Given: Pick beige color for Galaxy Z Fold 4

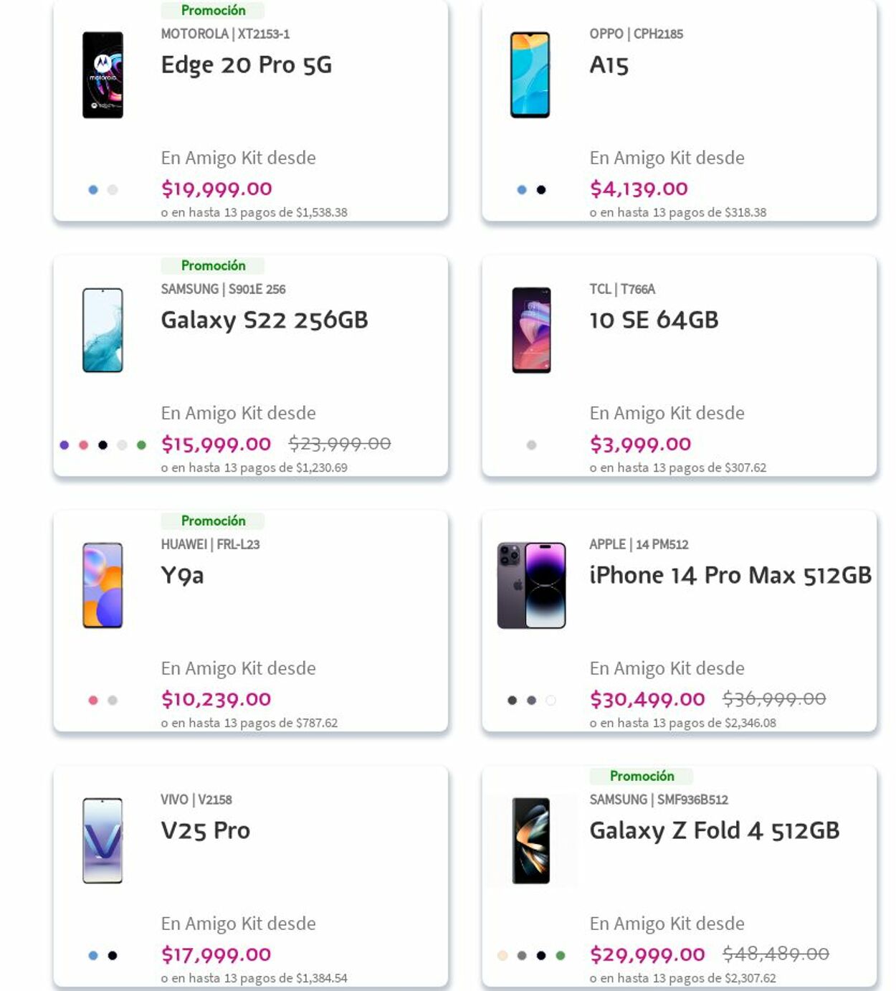Looking at the screenshot, I should 502,956.
